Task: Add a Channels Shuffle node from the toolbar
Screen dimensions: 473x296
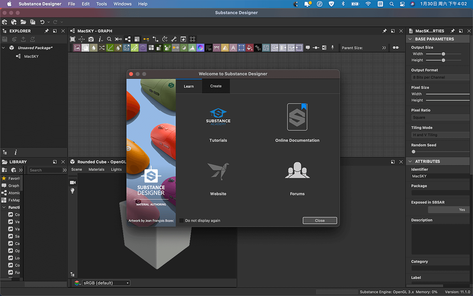Action: click(102, 48)
